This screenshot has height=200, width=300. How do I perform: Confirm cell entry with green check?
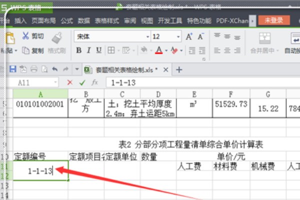[x=82, y=82]
